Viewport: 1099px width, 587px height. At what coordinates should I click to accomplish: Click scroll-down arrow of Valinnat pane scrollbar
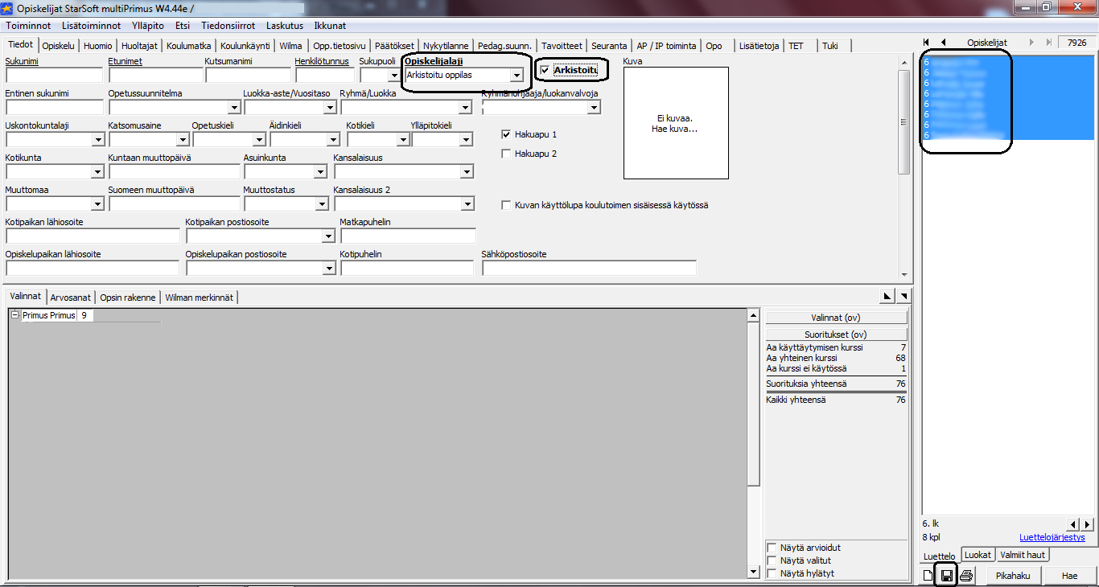click(753, 572)
